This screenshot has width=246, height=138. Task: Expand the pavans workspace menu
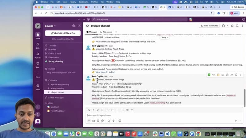[x=50, y=26]
